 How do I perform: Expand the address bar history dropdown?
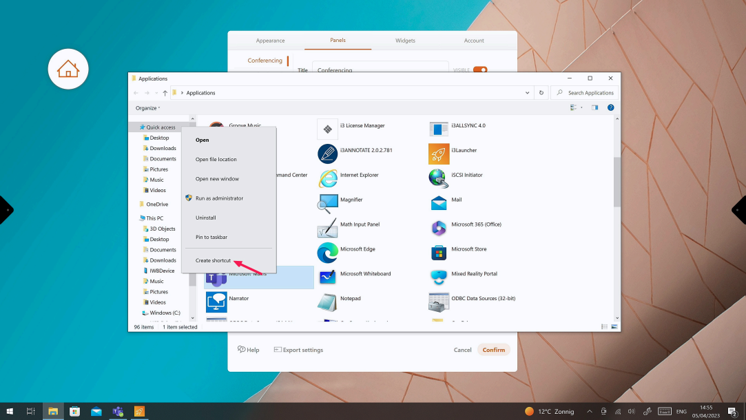click(528, 92)
